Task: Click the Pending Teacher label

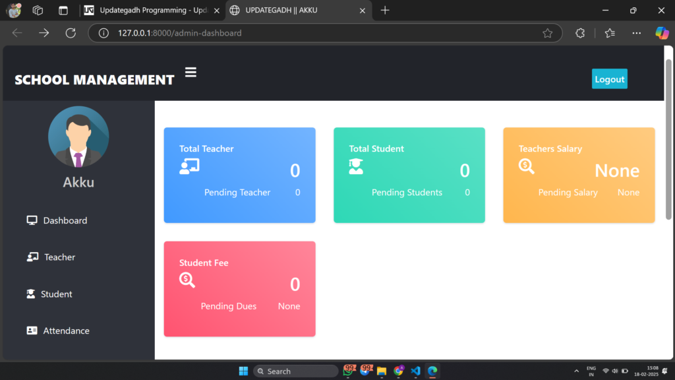Action: click(237, 193)
